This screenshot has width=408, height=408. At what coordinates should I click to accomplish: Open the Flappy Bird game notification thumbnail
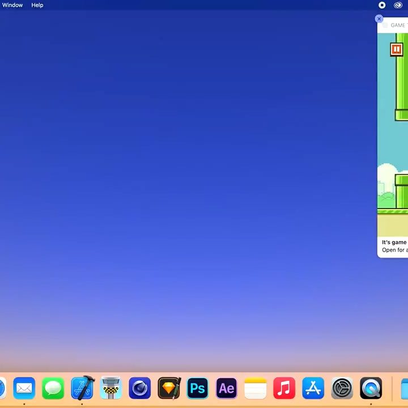[x=393, y=135]
